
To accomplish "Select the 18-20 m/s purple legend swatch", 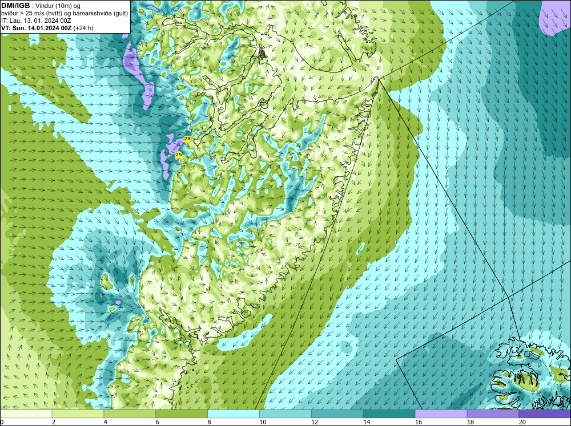I will (x=493, y=413).
